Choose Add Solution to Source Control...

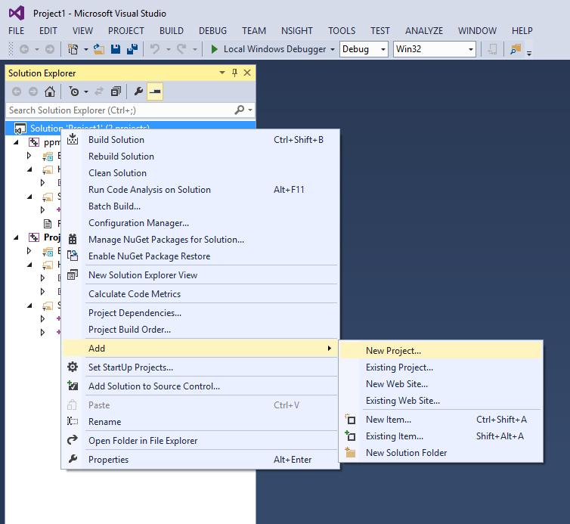(200, 386)
